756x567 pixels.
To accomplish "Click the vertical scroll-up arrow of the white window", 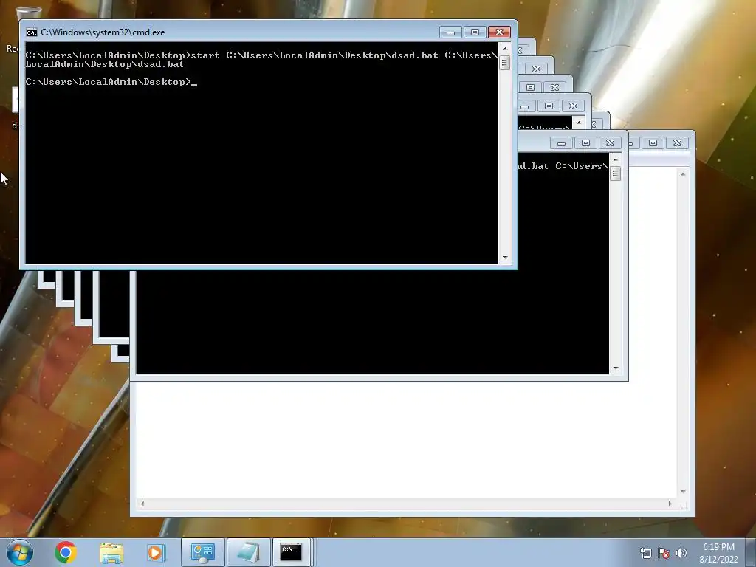I will pos(683,174).
